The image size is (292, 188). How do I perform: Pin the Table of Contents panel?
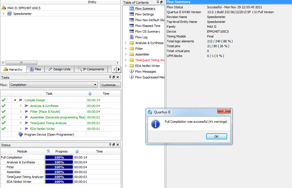[x=158, y=2]
